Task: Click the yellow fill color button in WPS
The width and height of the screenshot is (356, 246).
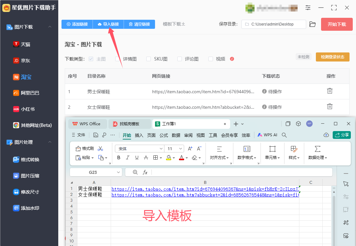Action: (169, 158)
